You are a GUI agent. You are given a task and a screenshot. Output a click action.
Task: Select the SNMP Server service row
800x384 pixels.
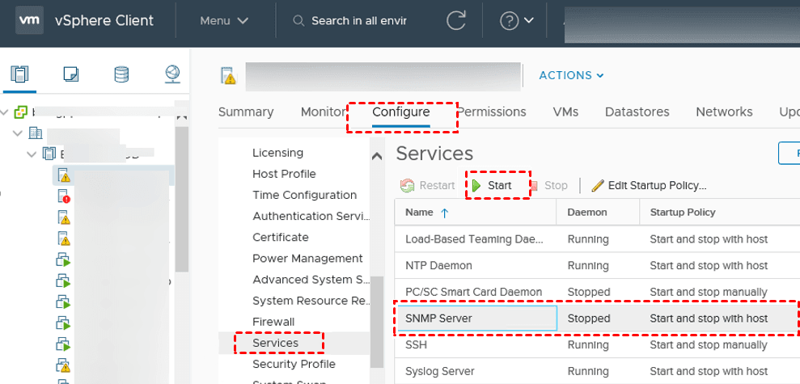click(x=476, y=319)
